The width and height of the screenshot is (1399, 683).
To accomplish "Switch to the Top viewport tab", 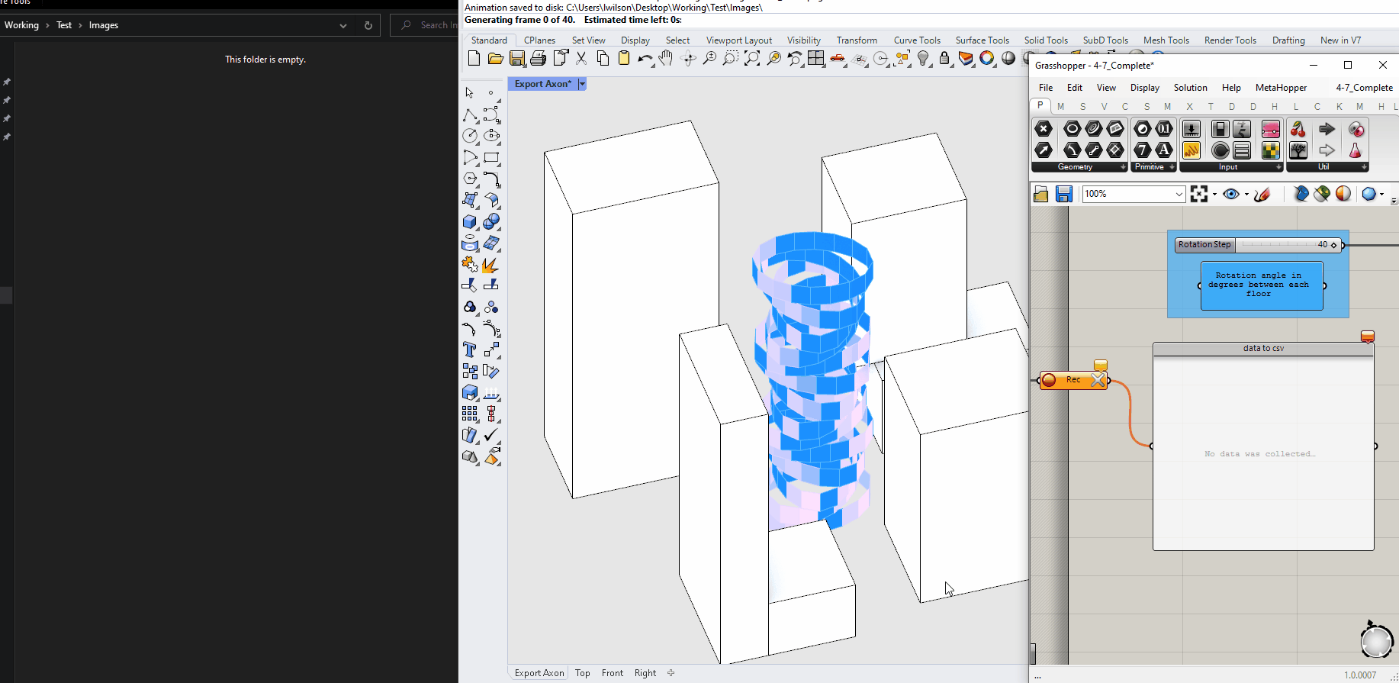I will point(583,673).
